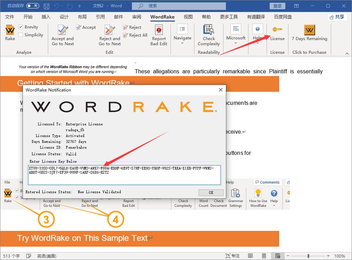
Task: Toggle the AutoSave (自动保存) switch
Action: click(x=33, y=6)
